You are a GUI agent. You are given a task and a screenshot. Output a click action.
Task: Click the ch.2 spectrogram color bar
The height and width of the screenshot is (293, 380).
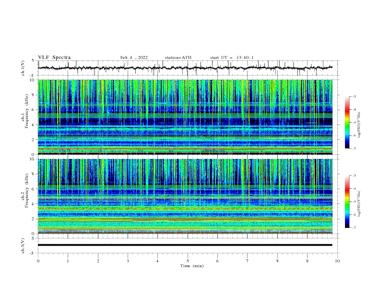click(347, 202)
